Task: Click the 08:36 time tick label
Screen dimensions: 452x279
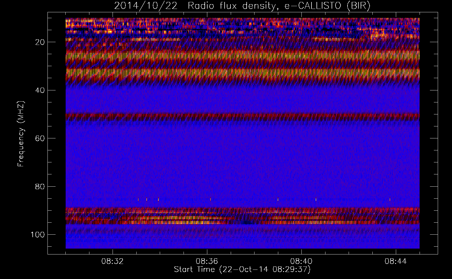Action: tap(207, 261)
